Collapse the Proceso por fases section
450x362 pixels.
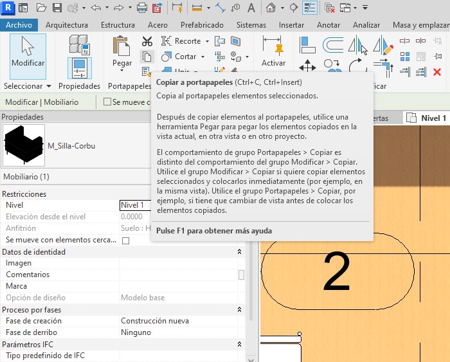click(240, 309)
